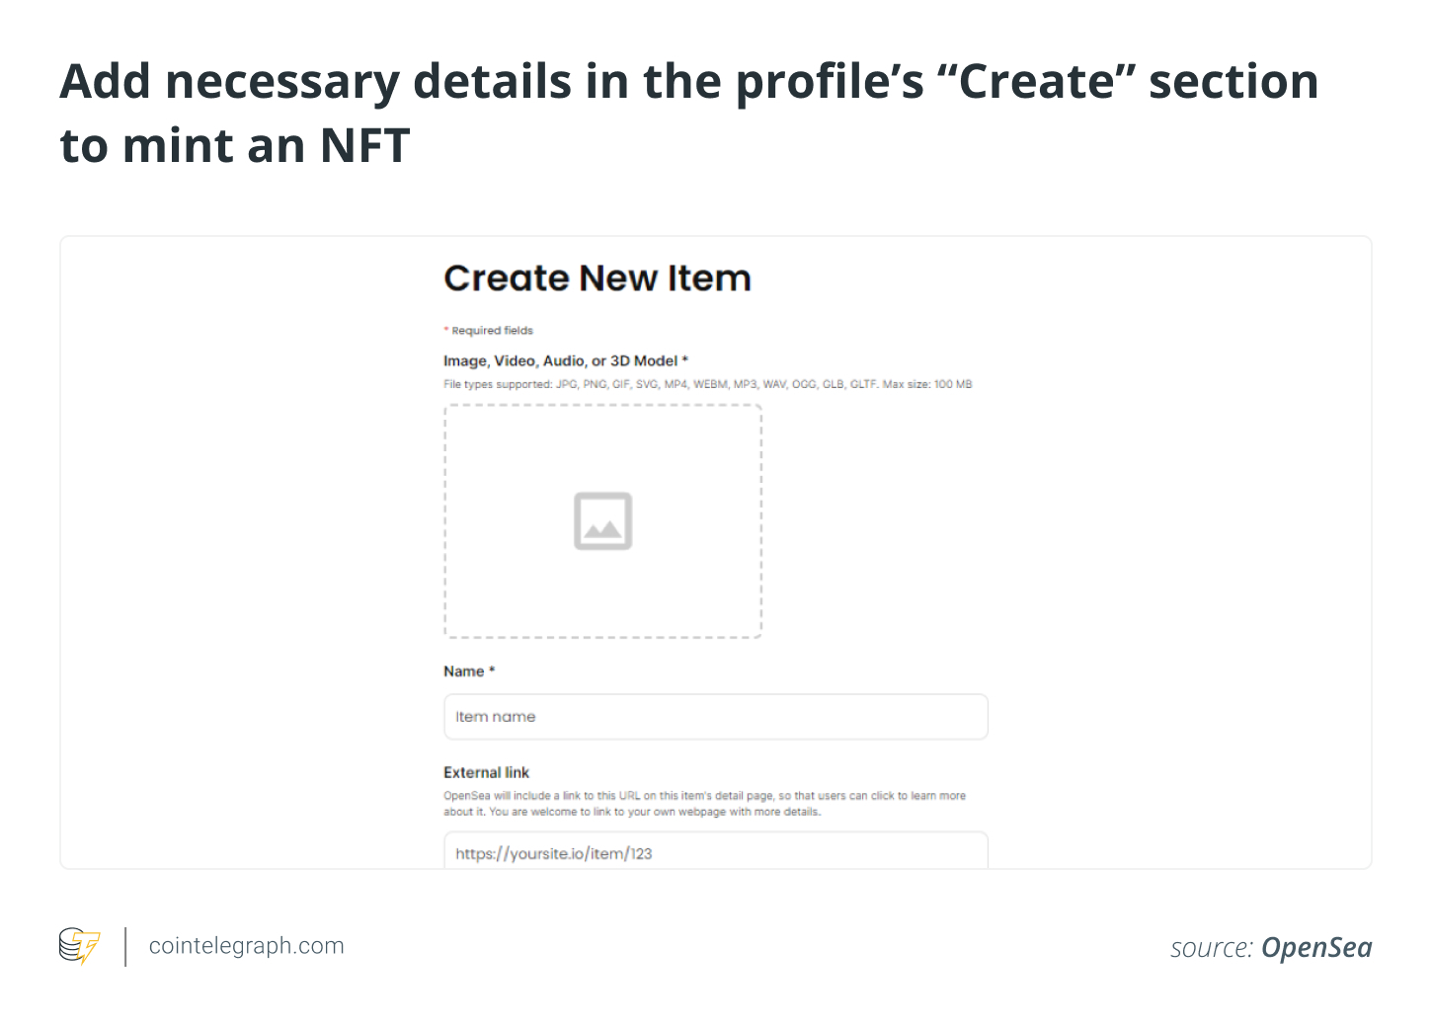Click the asterisk next to Name label
The image size is (1432, 1026).
pyautogui.click(x=492, y=670)
